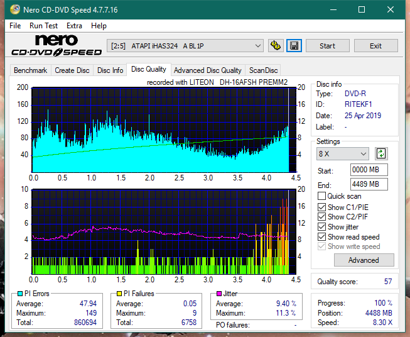
Task: Save results with the floppy disk icon
Action: (x=294, y=46)
